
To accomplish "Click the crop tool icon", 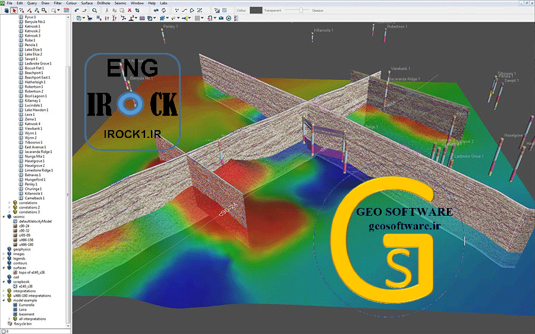I will tap(137, 10).
